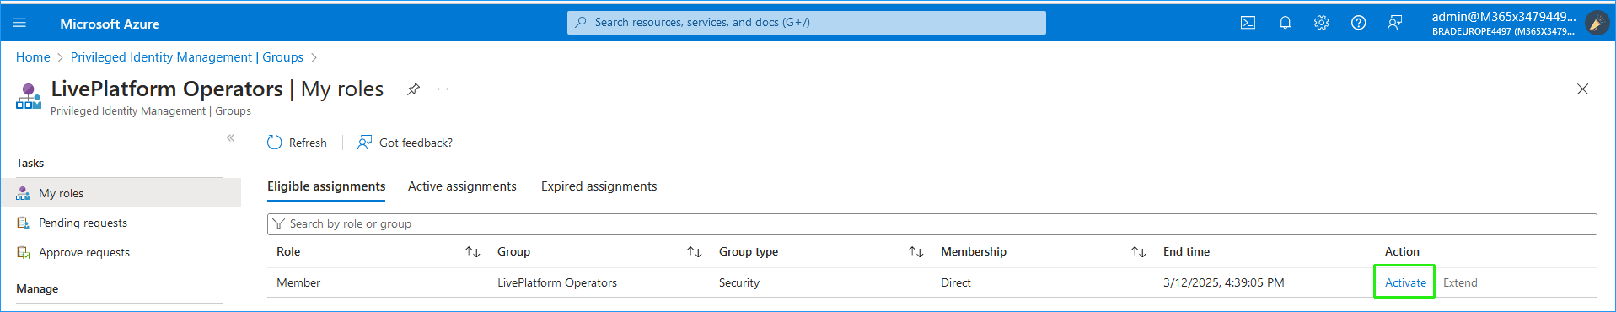Switch to the Eligible assignments tab
Viewport: 1616px width, 312px height.
pos(326,186)
